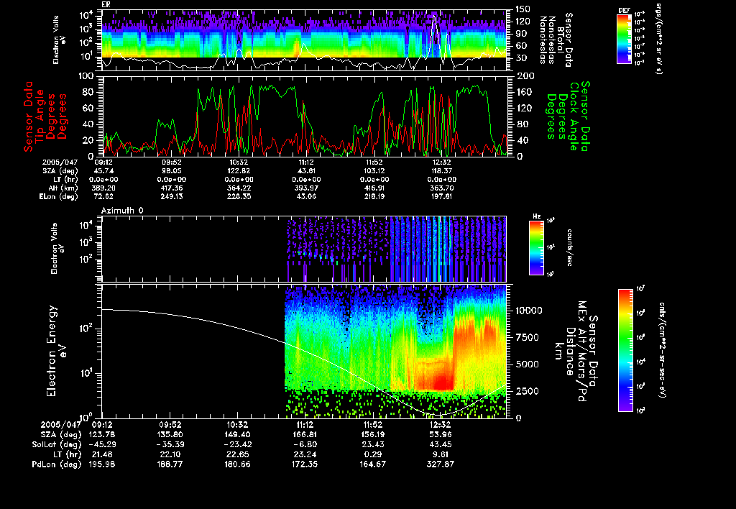Click the 200 tick on the Clock Angle axis
The width and height of the screenshot is (736, 509).
[524, 76]
